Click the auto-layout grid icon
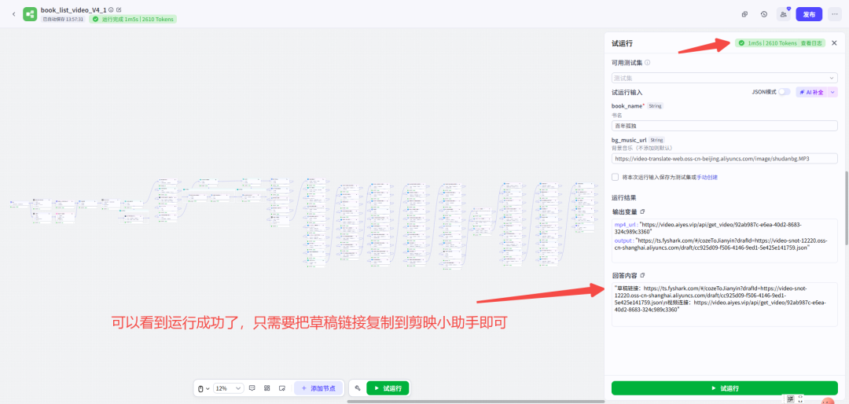The width and height of the screenshot is (849, 404). coord(267,388)
